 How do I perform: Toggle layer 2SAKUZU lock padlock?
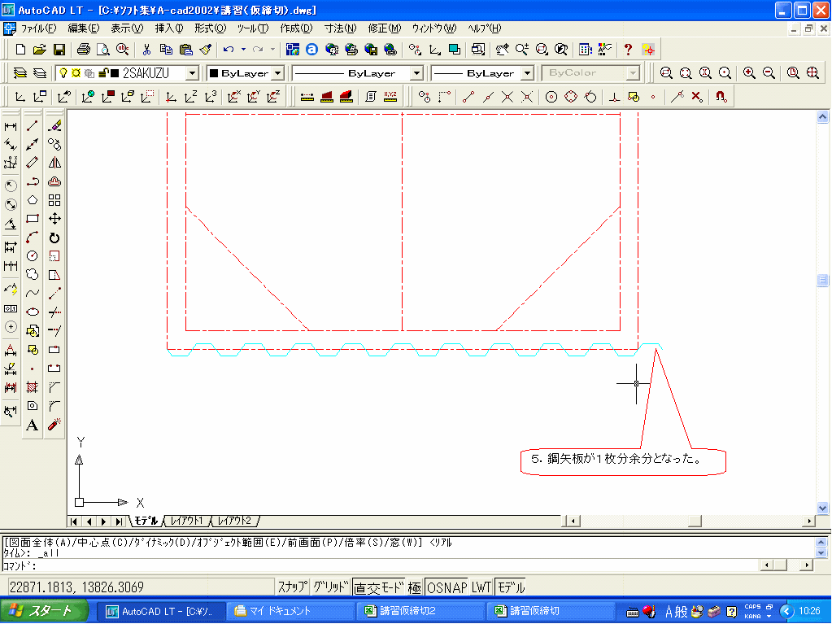[x=103, y=72]
